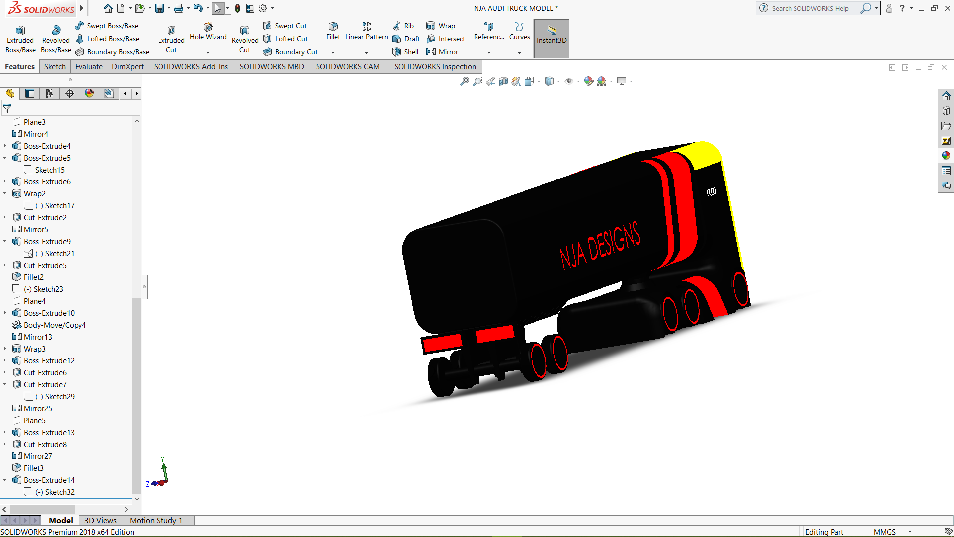Open the Evaluate tab

coord(89,67)
